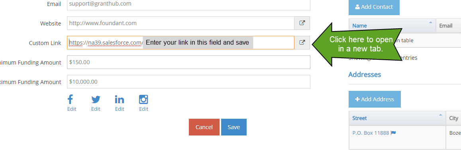Viewport: 461px width, 157px height.
Task: Sort addresses by the Street column
Action: [397, 118]
